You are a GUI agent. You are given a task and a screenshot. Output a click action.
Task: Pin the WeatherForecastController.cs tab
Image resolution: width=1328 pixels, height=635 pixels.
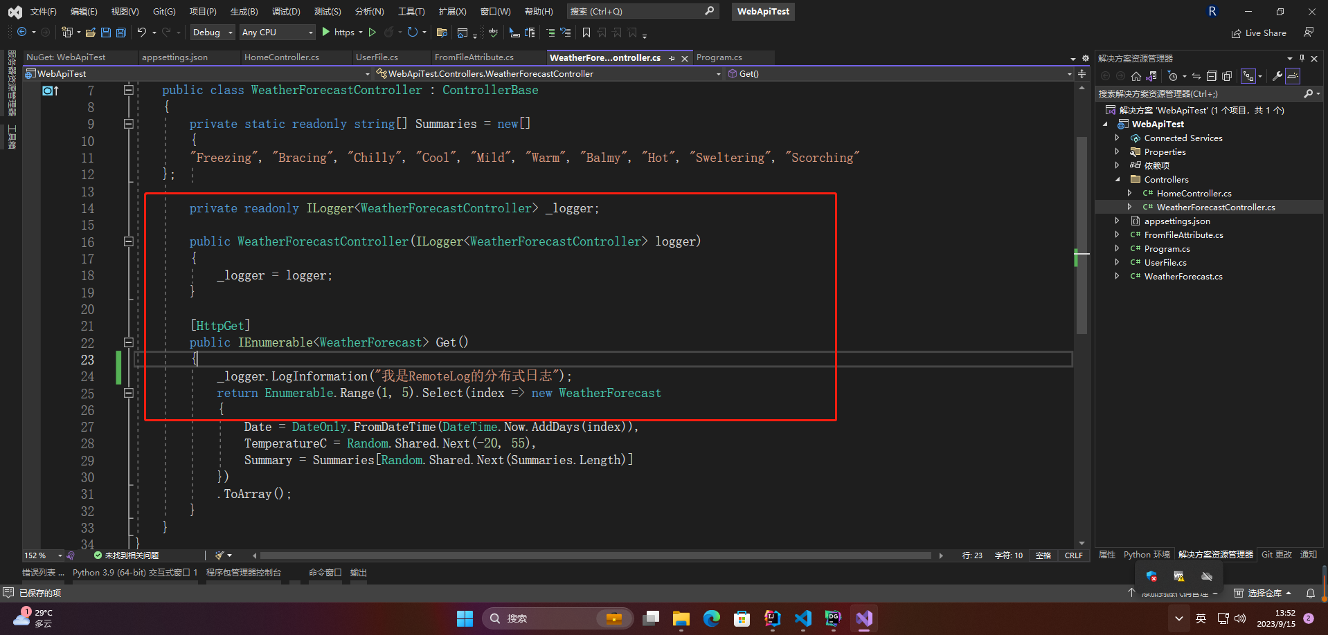[672, 59]
